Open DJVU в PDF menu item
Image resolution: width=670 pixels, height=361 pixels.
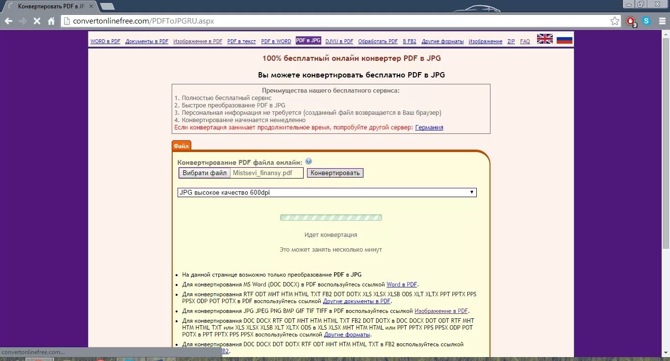[x=339, y=42]
